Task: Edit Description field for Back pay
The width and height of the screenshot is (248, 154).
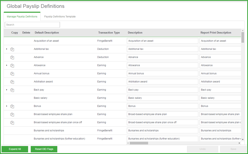Action: pyautogui.click(x=162, y=90)
